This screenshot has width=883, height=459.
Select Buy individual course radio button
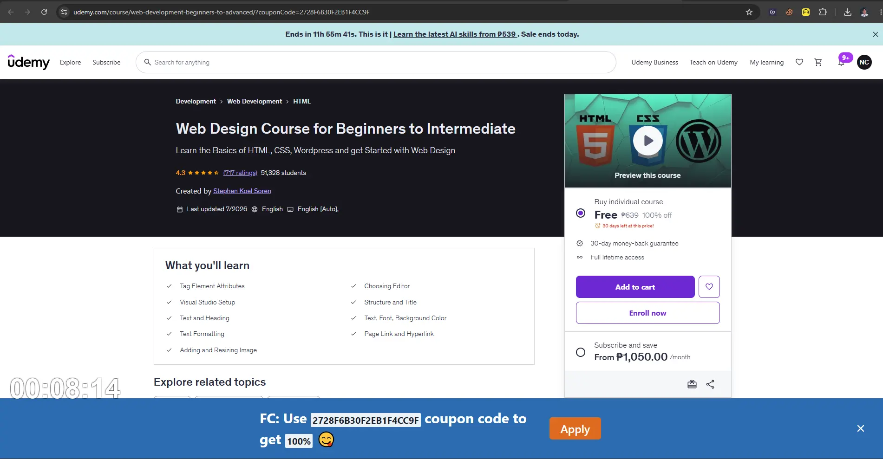click(581, 213)
